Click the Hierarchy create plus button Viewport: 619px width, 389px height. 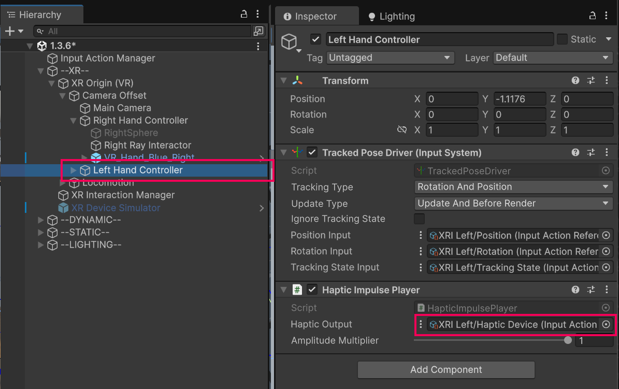pos(10,32)
